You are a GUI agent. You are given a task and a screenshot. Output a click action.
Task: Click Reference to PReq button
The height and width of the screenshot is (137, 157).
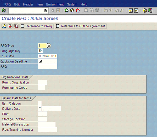coord(37,26)
